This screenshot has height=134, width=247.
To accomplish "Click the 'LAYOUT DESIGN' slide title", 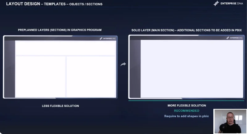I will point(23,4).
